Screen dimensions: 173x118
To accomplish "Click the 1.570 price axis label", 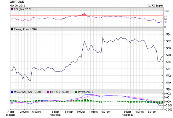I will (x=167, y=82).
